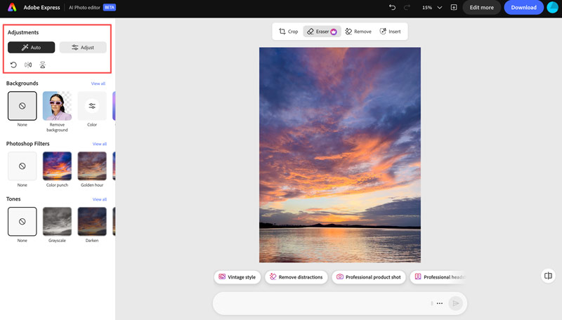Click the rotate icon under Adjustments

(13, 65)
